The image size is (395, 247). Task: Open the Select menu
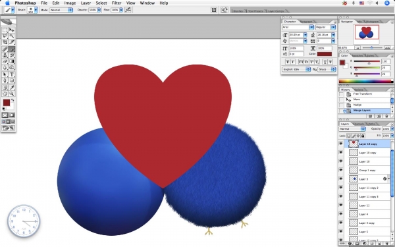tap(101, 3)
